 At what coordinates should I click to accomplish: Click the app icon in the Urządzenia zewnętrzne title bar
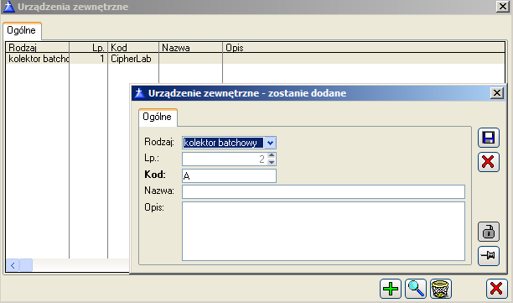9,7
